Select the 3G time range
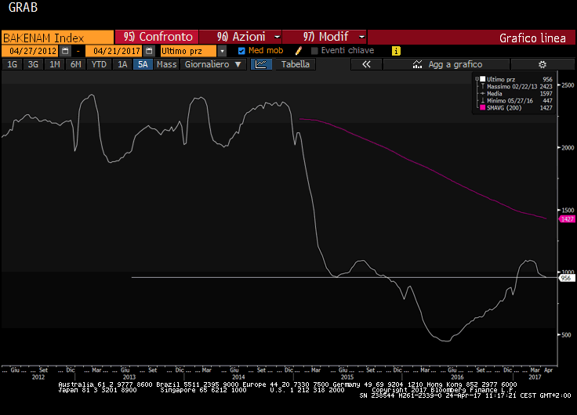 click(x=33, y=64)
